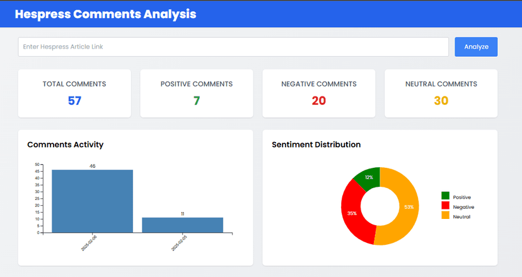Select the Total Comments value 57
This screenshot has height=277, width=522.
pyautogui.click(x=74, y=101)
